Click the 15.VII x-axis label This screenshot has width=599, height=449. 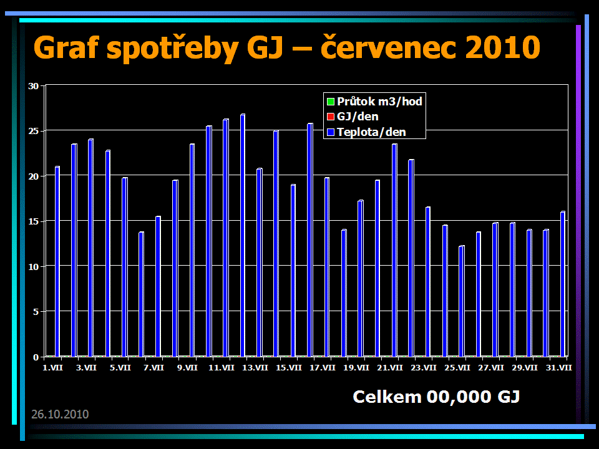coord(290,368)
